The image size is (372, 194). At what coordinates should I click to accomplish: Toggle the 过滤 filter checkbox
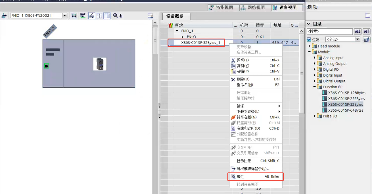[309, 39]
